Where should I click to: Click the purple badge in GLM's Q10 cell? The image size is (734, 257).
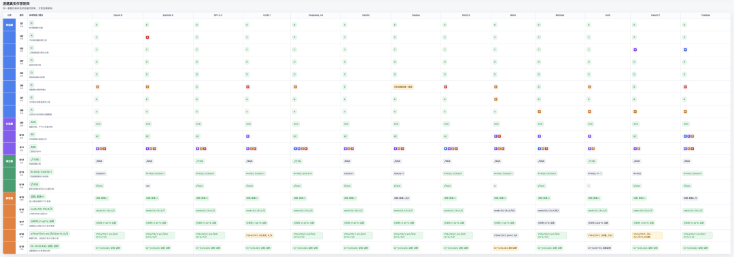247,136
